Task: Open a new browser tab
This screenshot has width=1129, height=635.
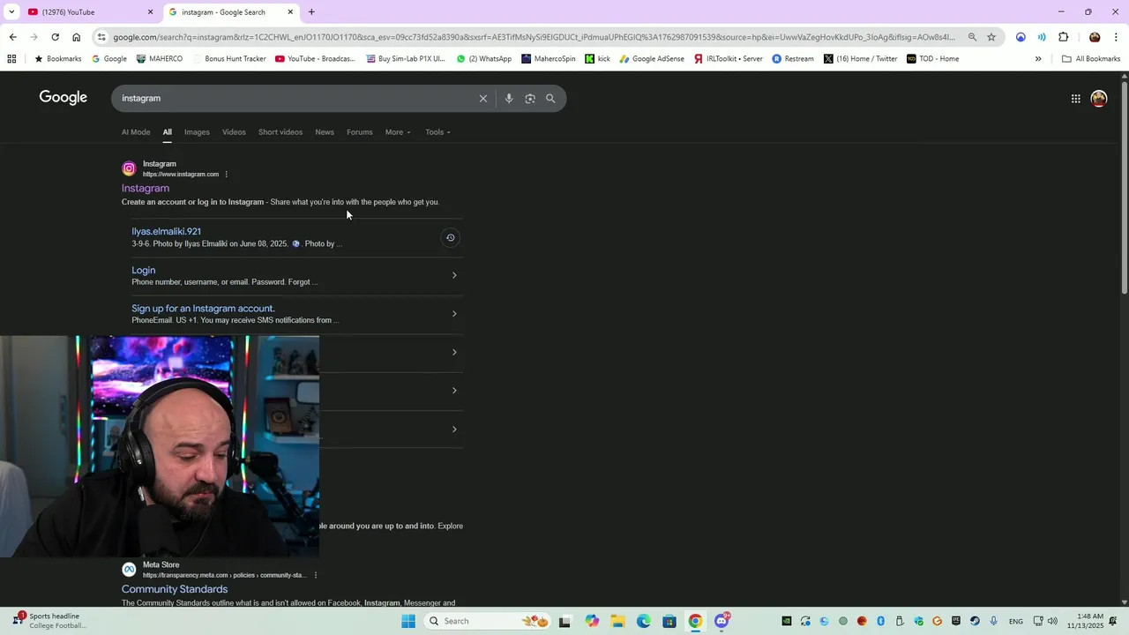Action: [x=311, y=12]
